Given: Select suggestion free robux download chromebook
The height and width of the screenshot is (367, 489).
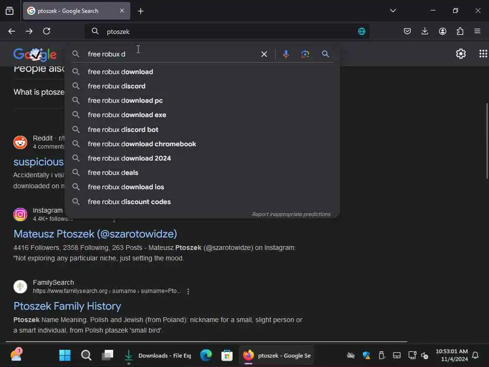Looking at the screenshot, I should [202, 144].
